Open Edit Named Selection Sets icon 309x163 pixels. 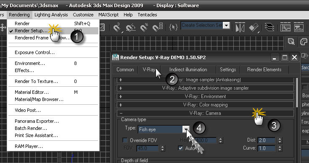[173, 27]
